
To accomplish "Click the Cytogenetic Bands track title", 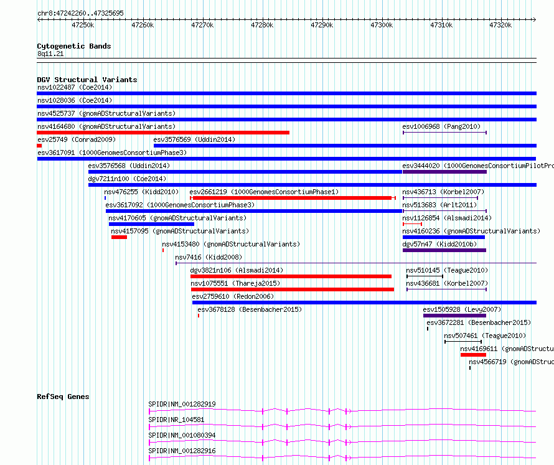I will 74,46.
